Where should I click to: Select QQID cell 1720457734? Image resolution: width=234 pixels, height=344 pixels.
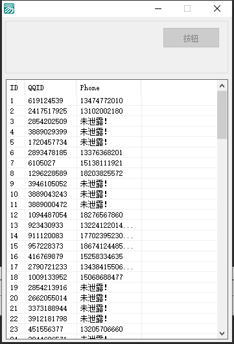(47, 142)
